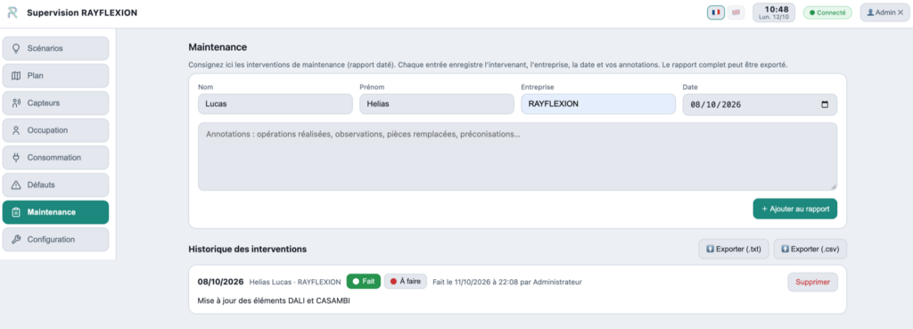Delete the intervention with Supprimer
Viewport: 913px width, 329px height.
813,282
